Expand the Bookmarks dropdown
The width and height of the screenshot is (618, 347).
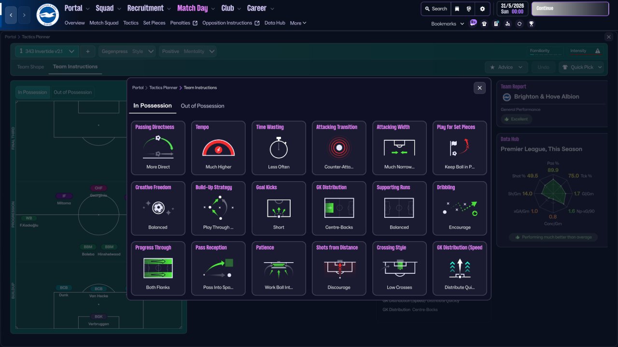(x=448, y=24)
